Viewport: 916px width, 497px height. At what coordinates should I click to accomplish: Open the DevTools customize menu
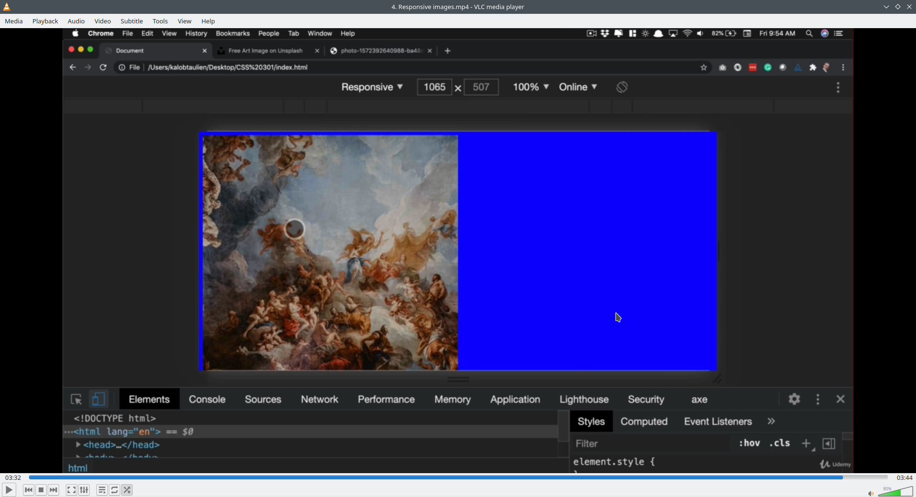[x=818, y=399]
